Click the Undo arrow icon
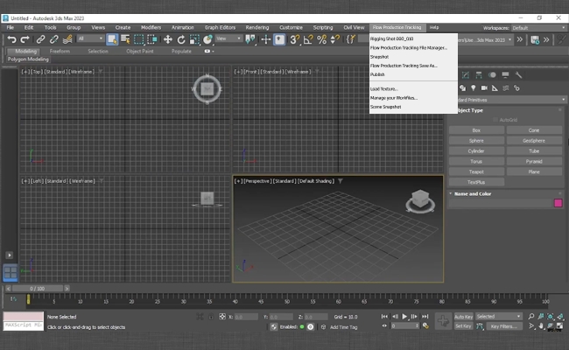Viewport: 569px width, 350px height. click(11, 38)
